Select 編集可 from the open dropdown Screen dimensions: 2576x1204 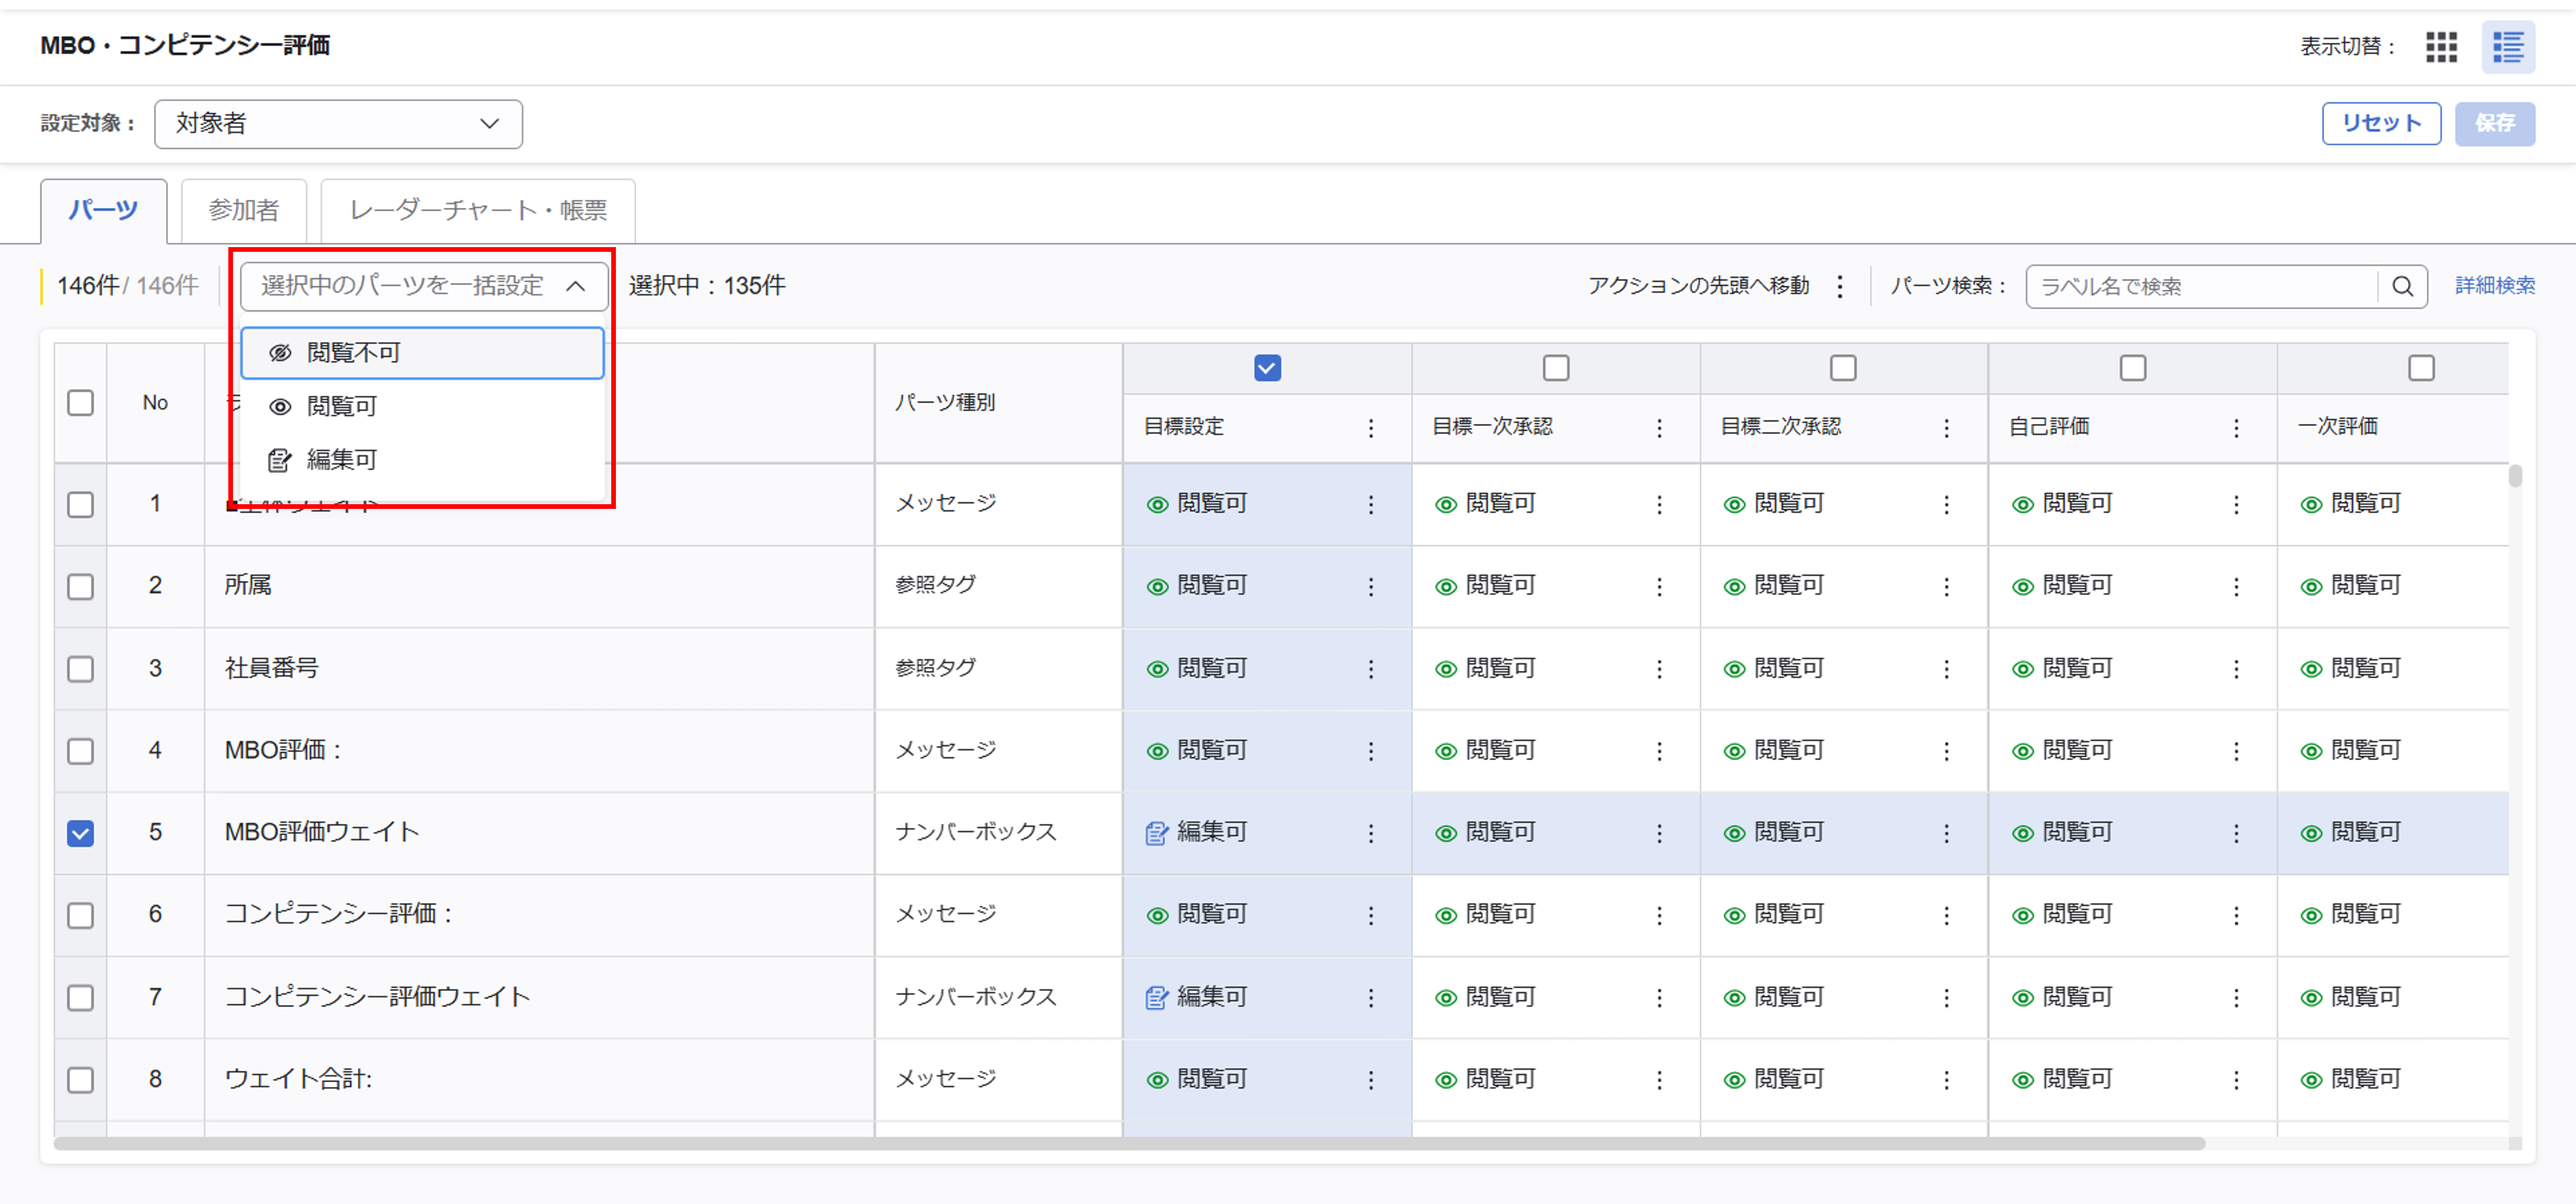[340, 460]
